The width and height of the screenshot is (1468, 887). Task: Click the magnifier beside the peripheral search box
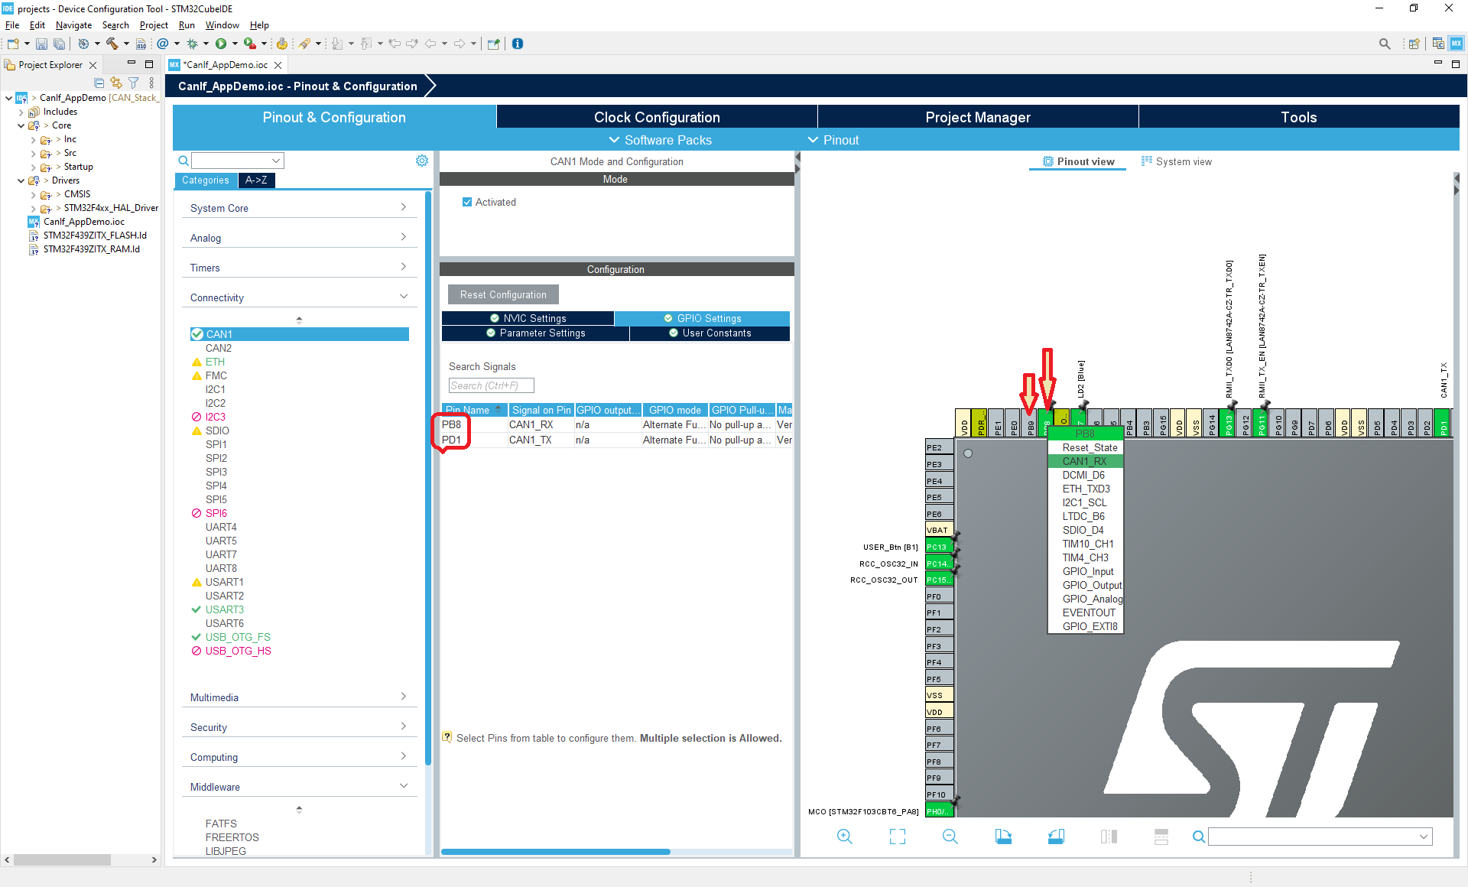click(183, 161)
